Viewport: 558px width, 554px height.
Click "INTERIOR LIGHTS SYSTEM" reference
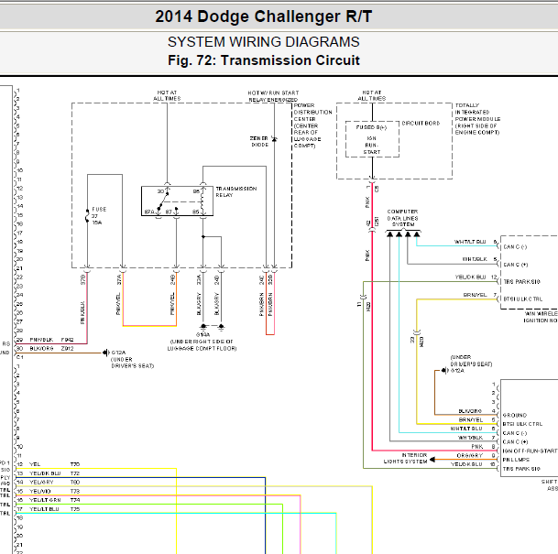coord(405,459)
